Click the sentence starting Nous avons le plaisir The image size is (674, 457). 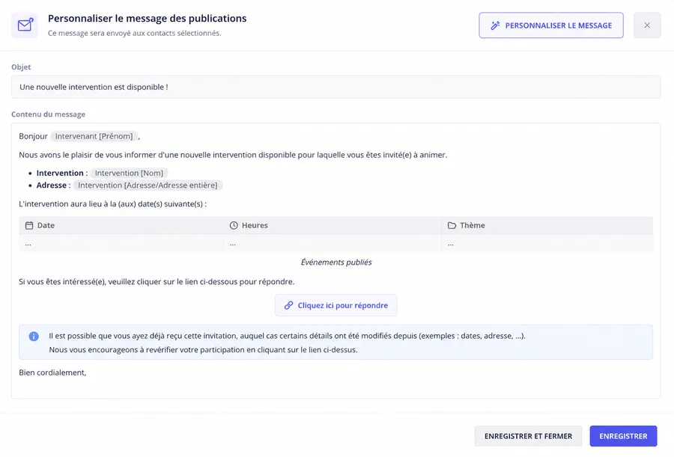[x=233, y=155]
